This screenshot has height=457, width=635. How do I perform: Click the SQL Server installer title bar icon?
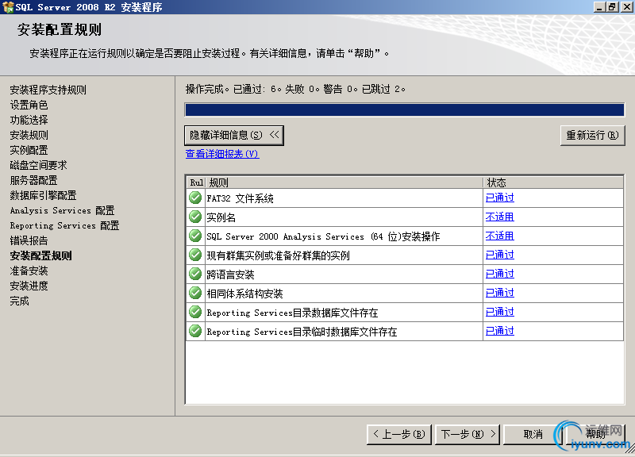pos(8,7)
